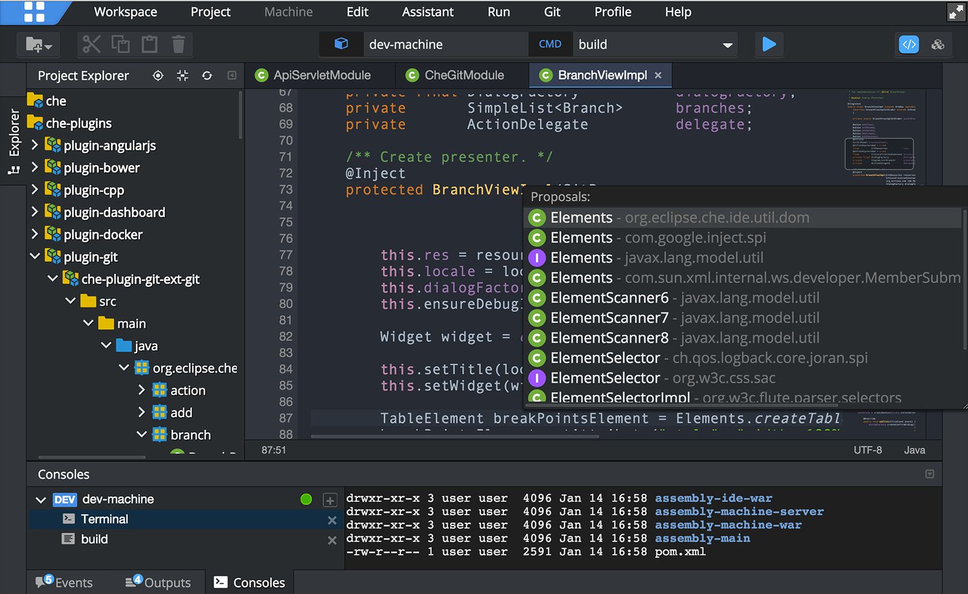
Task: Toggle the code editor perspective button
Action: [x=909, y=44]
